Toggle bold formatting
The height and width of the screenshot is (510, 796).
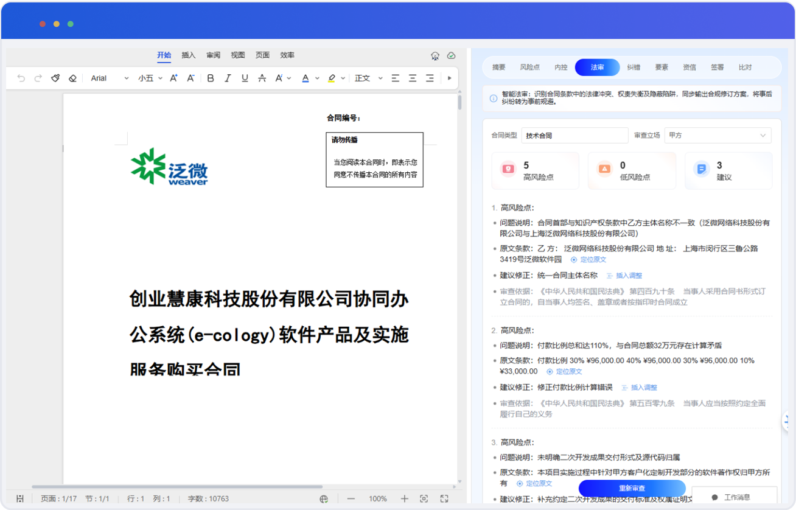point(211,78)
